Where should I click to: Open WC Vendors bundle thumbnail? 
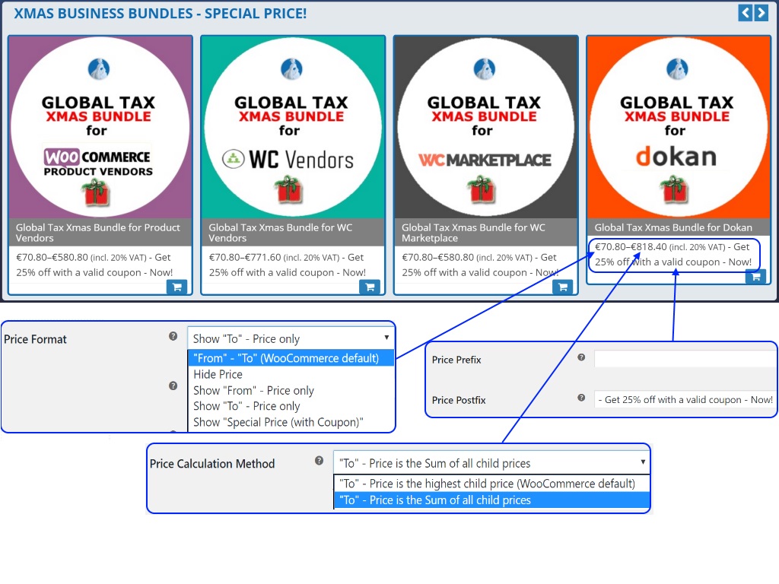tap(293, 127)
